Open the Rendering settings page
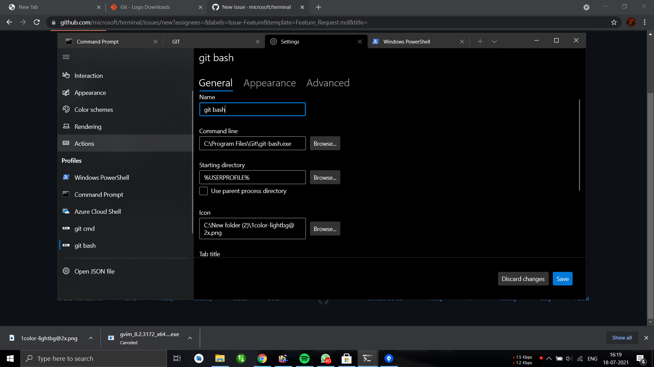The height and width of the screenshot is (367, 654). click(x=88, y=126)
